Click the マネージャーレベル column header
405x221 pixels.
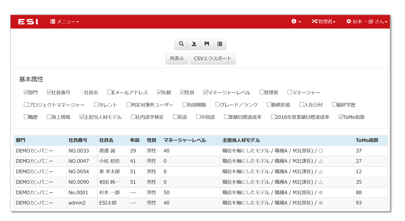tap(191, 140)
